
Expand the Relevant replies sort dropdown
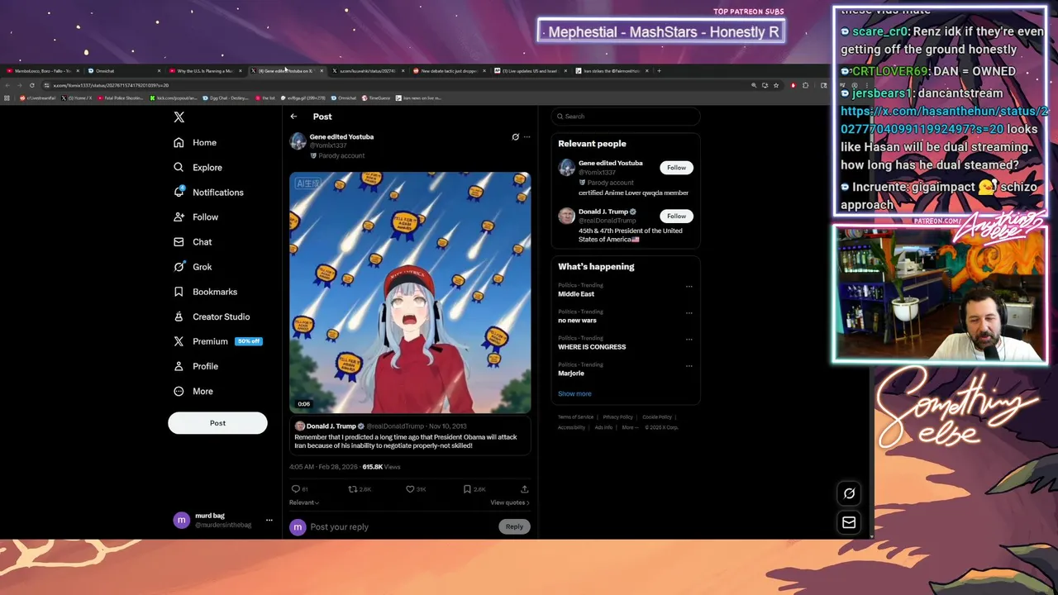[x=304, y=502]
